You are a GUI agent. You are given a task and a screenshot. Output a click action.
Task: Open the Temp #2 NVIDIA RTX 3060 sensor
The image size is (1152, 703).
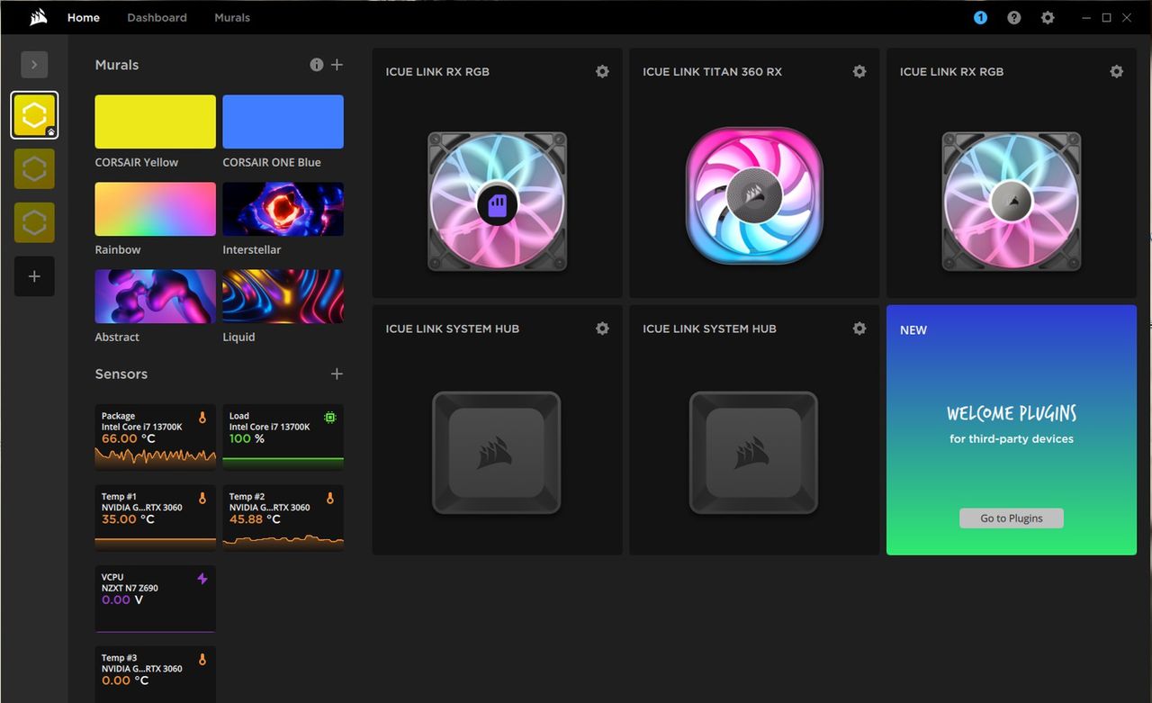283,518
